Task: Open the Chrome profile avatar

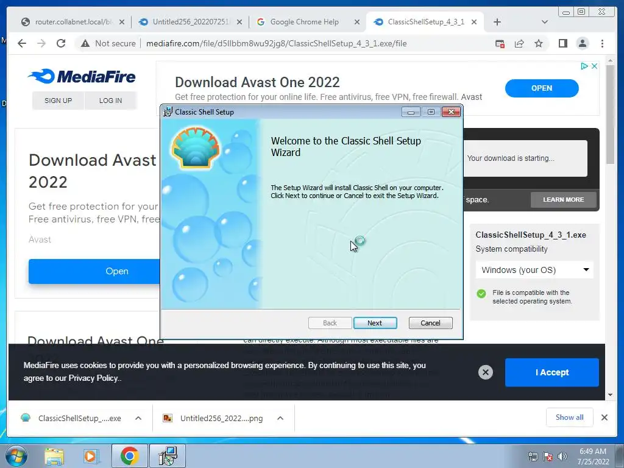Action: point(582,43)
